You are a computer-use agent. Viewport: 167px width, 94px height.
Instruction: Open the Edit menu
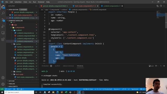11,2
